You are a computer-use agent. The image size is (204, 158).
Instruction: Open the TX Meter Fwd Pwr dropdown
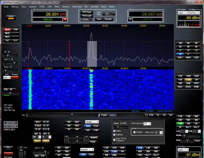[194, 13]
